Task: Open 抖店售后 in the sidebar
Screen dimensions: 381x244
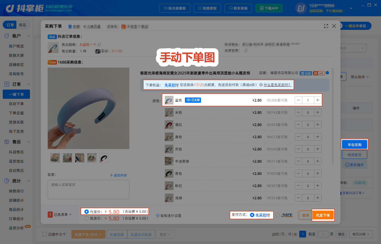Action: coord(16,152)
